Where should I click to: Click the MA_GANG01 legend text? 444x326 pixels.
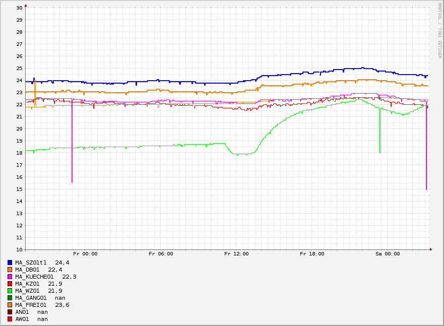click(x=31, y=298)
